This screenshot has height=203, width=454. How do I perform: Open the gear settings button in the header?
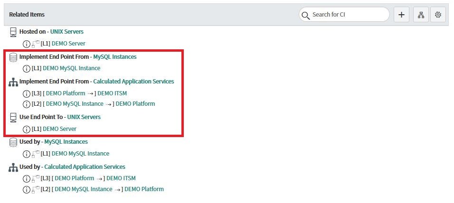tap(438, 15)
